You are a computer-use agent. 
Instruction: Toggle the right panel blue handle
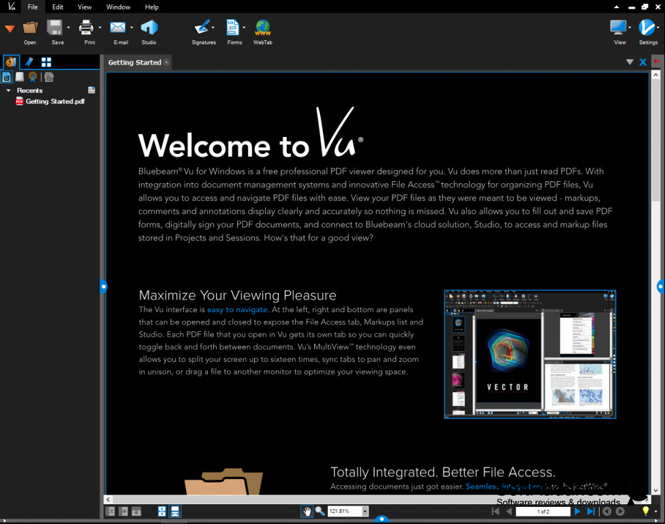(x=661, y=287)
